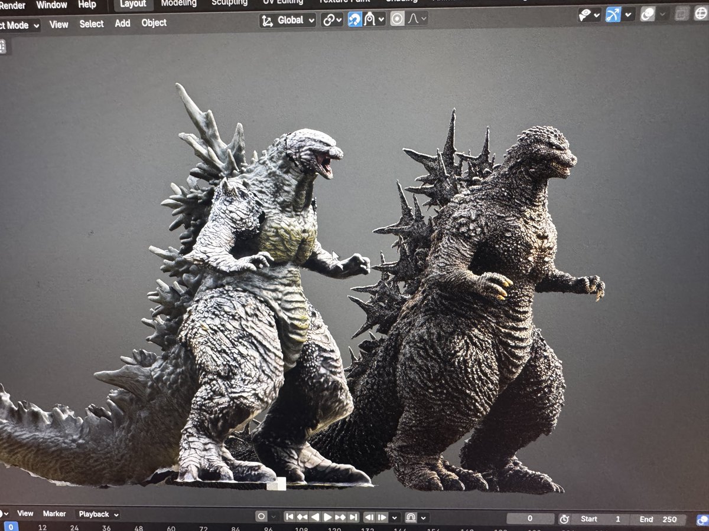Switch to the Layout workspace tab
The image size is (709, 531).
tap(133, 4)
